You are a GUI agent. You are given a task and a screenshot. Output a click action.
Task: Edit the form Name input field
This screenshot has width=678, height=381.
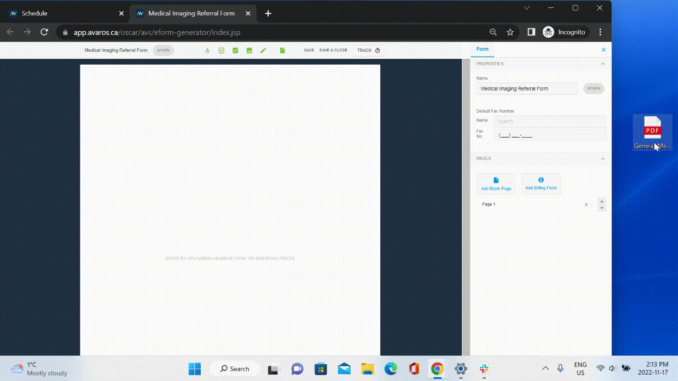coord(527,88)
